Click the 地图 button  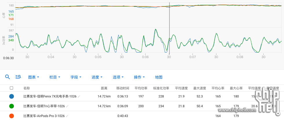[159, 77]
